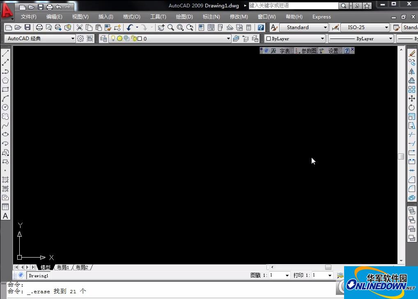Open the 修改(M) menu
The height and width of the screenshot is (299, 418).
[239, 16]
